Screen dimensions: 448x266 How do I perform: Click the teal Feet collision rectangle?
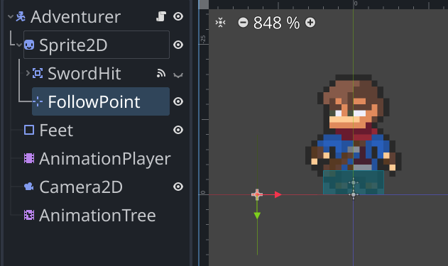click(x=354, y=183)
